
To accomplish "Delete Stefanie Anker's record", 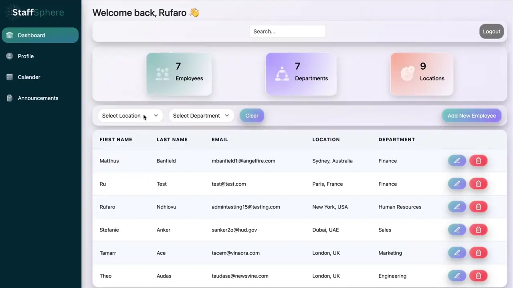I will click(478, 230).
